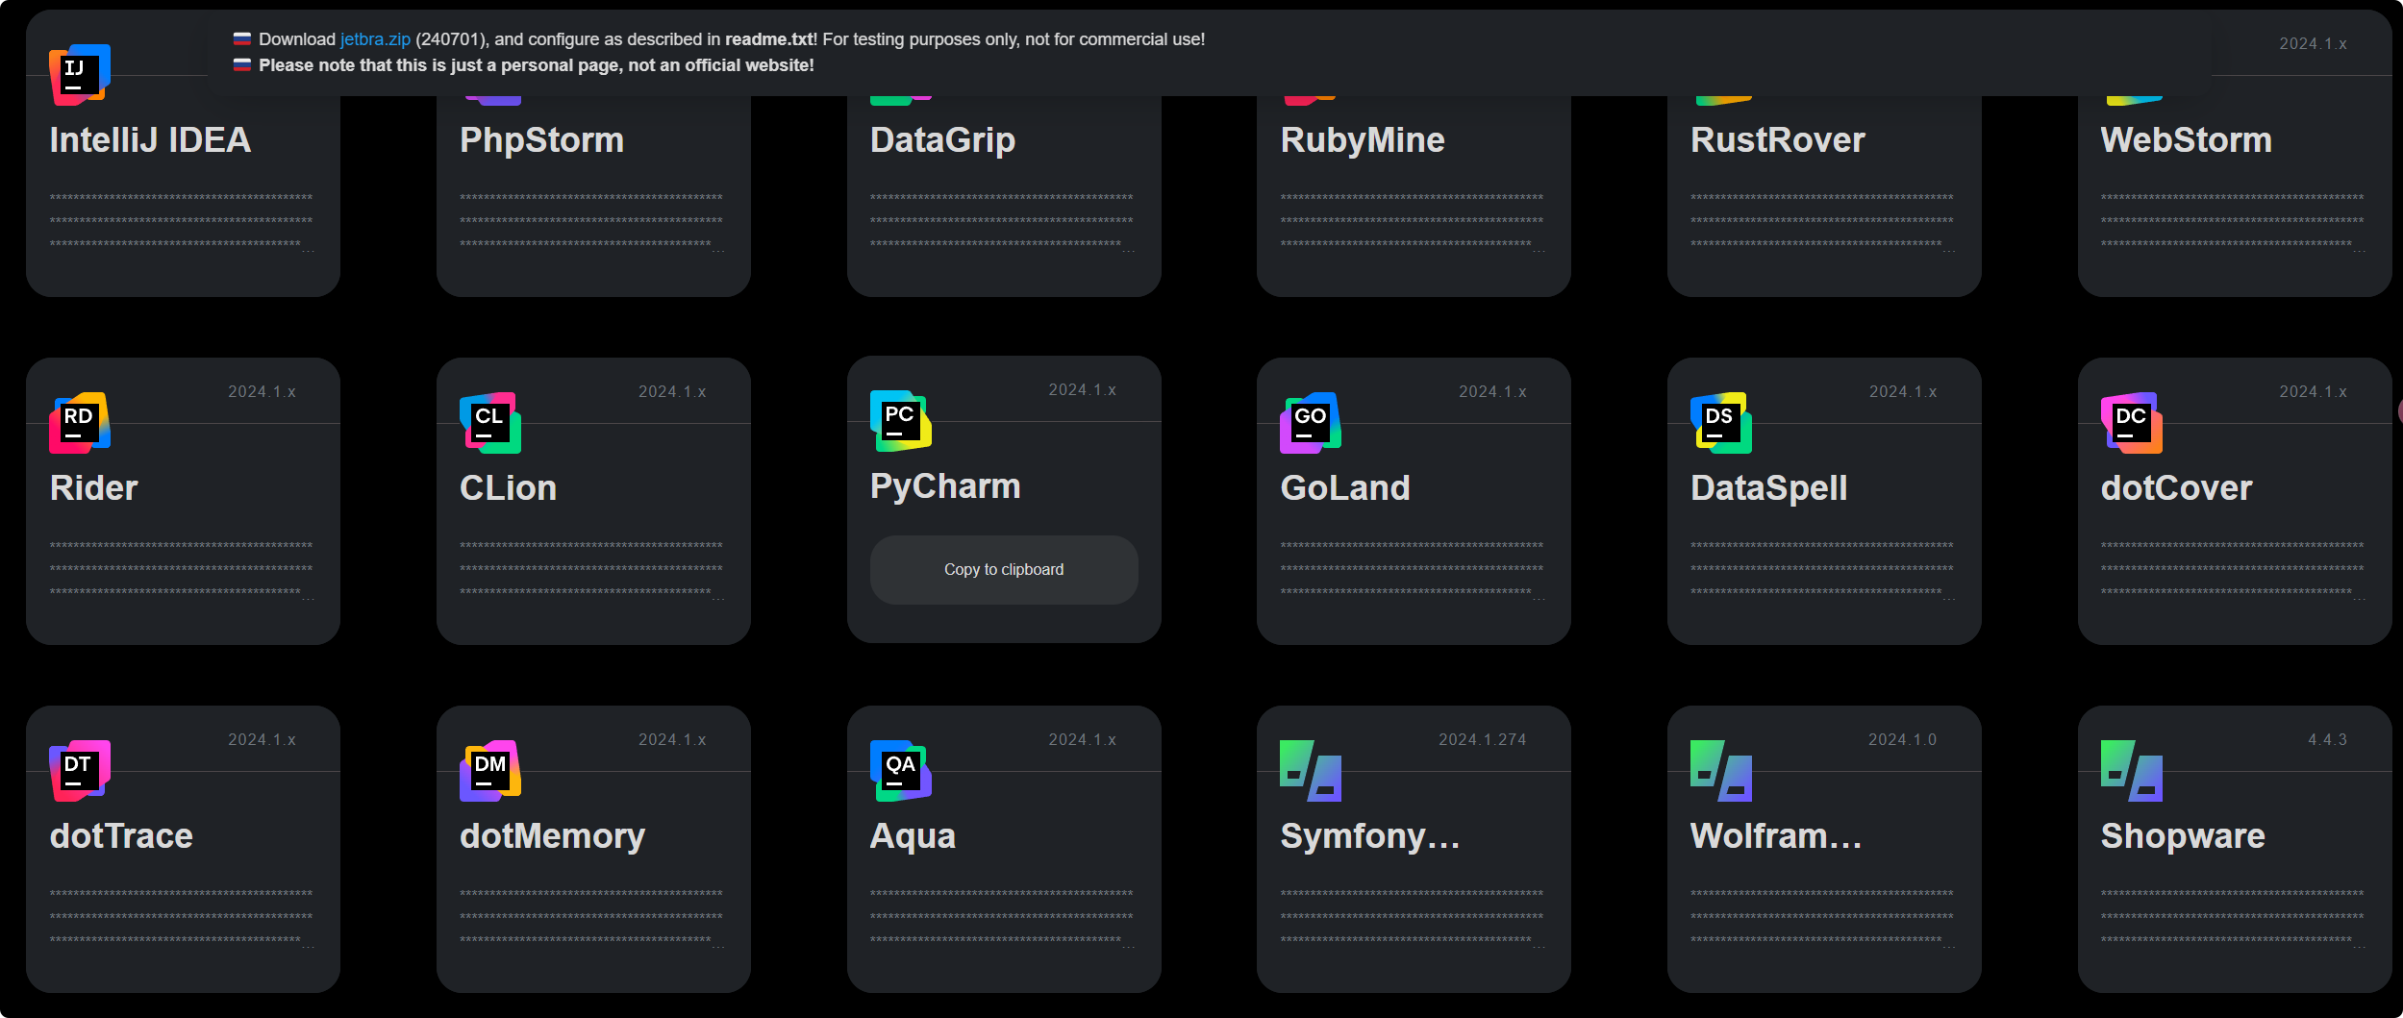The image size is (2403, 1018).
Task: Click the WebStorm masked license key
Action: point(2234,221)
